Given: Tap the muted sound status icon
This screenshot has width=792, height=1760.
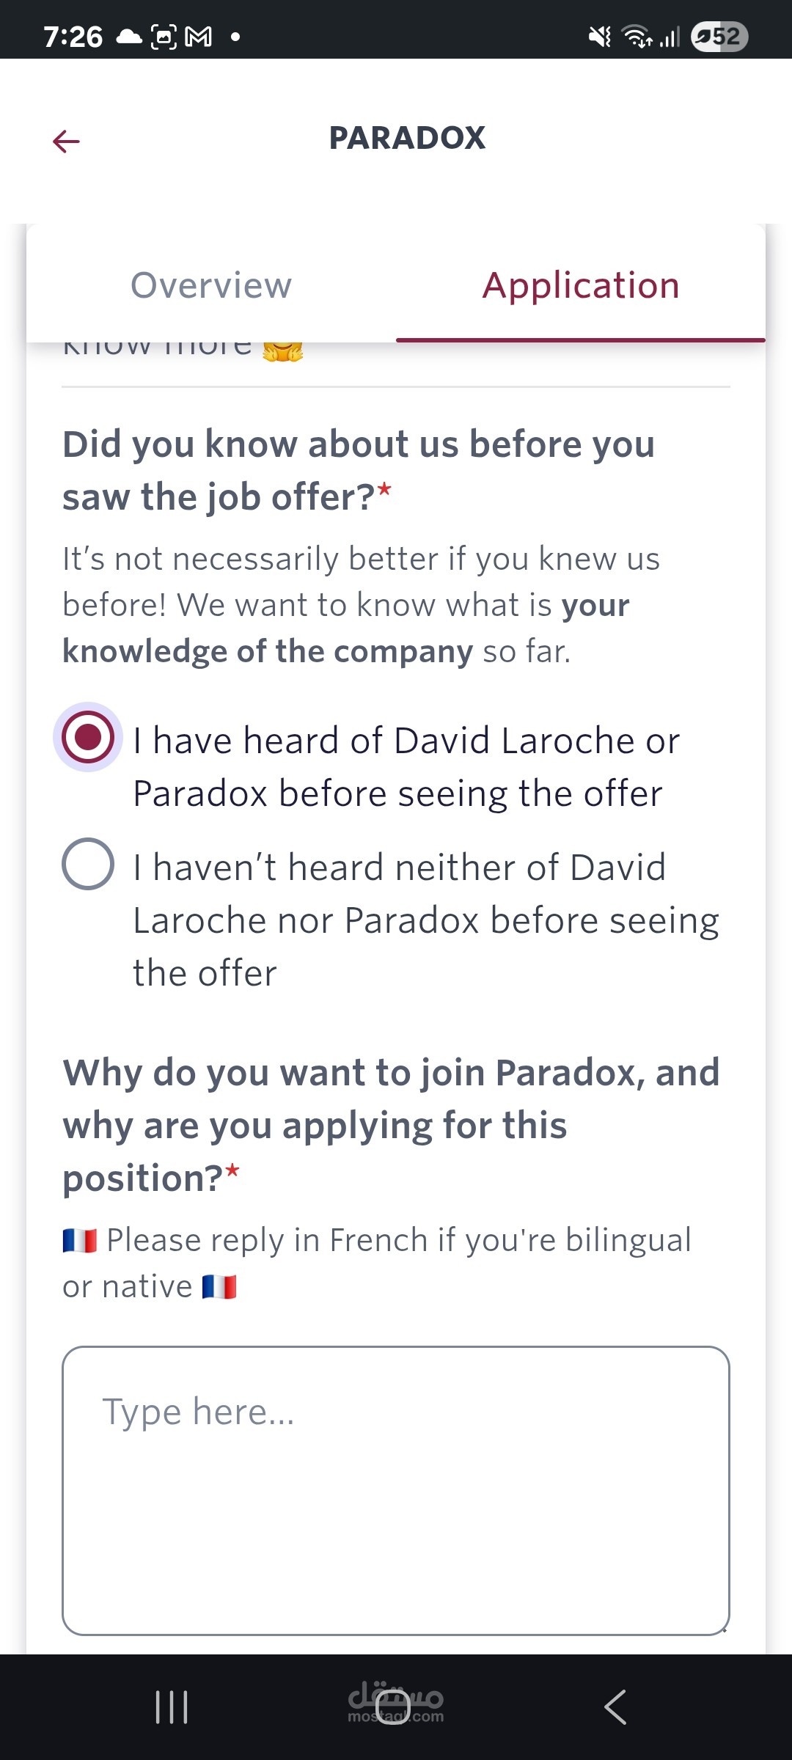Looking at the screenshot, I should (x=600, y=37).
